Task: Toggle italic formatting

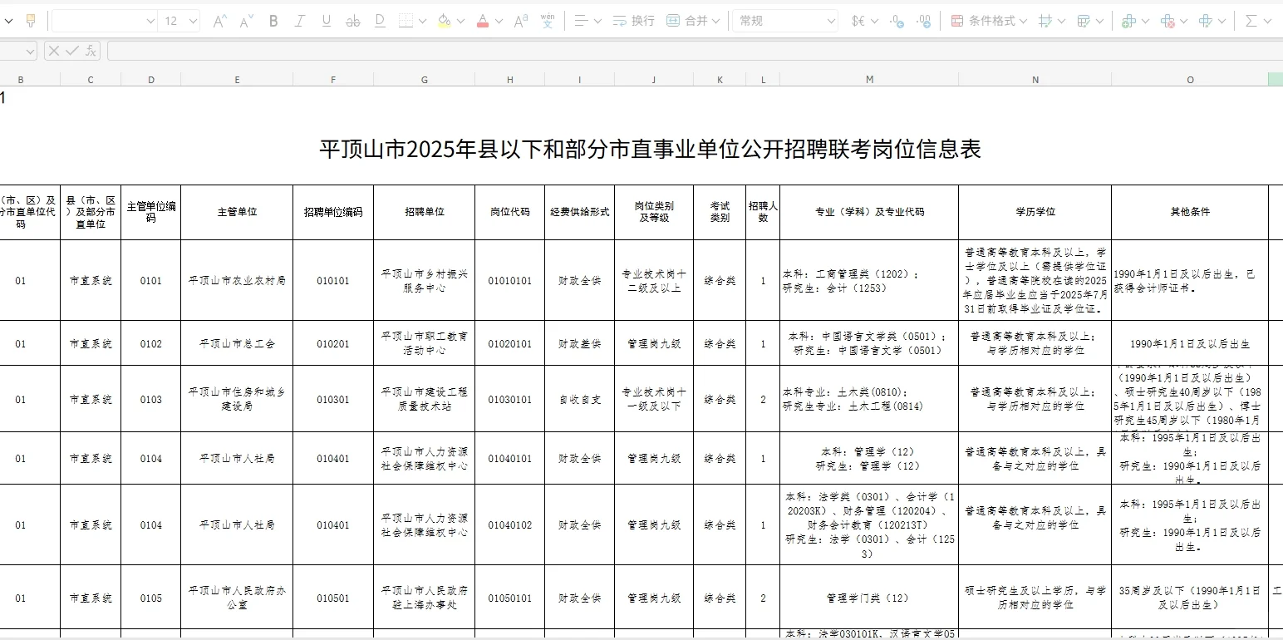Action: 299,21
